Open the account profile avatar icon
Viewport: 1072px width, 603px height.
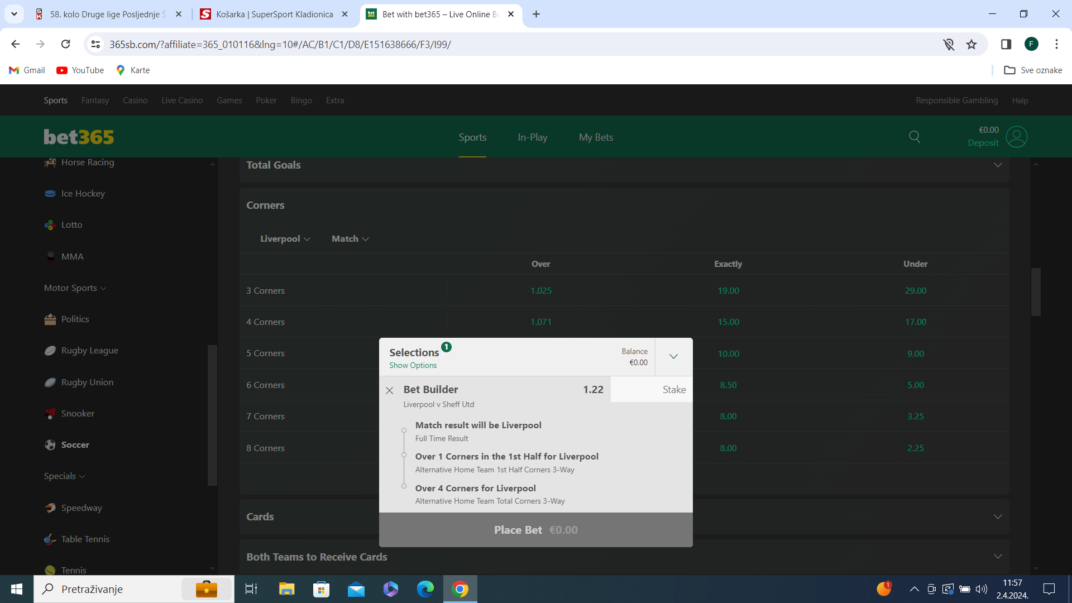tap(1016, 137)
